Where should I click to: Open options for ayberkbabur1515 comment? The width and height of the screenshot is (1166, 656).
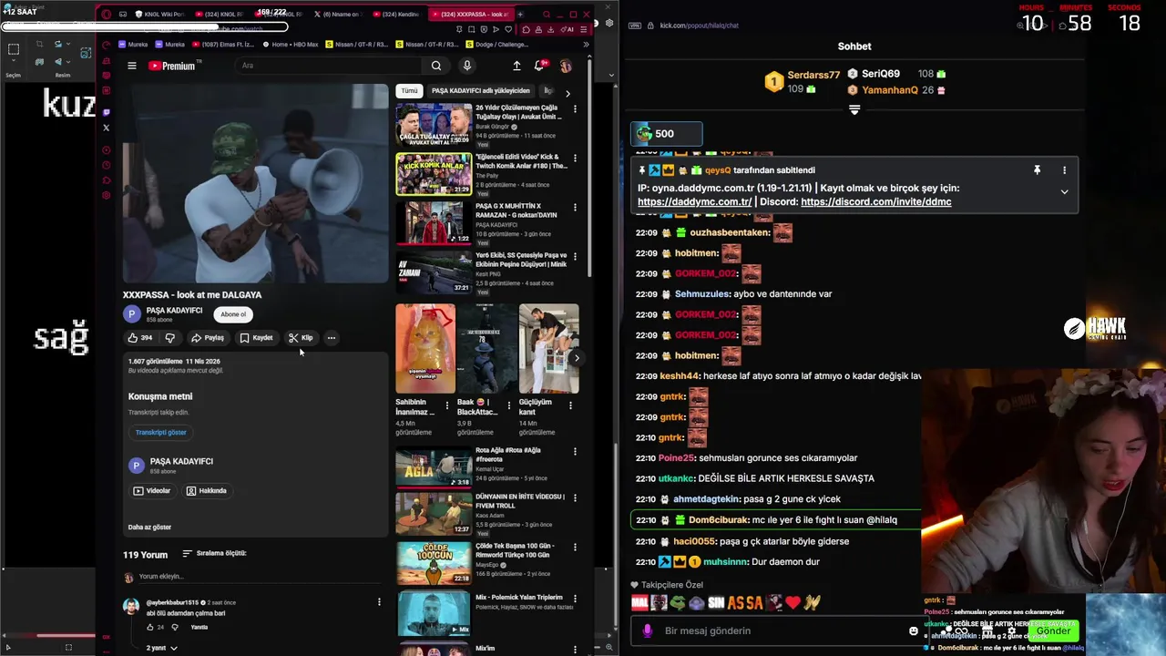(379, 602)
